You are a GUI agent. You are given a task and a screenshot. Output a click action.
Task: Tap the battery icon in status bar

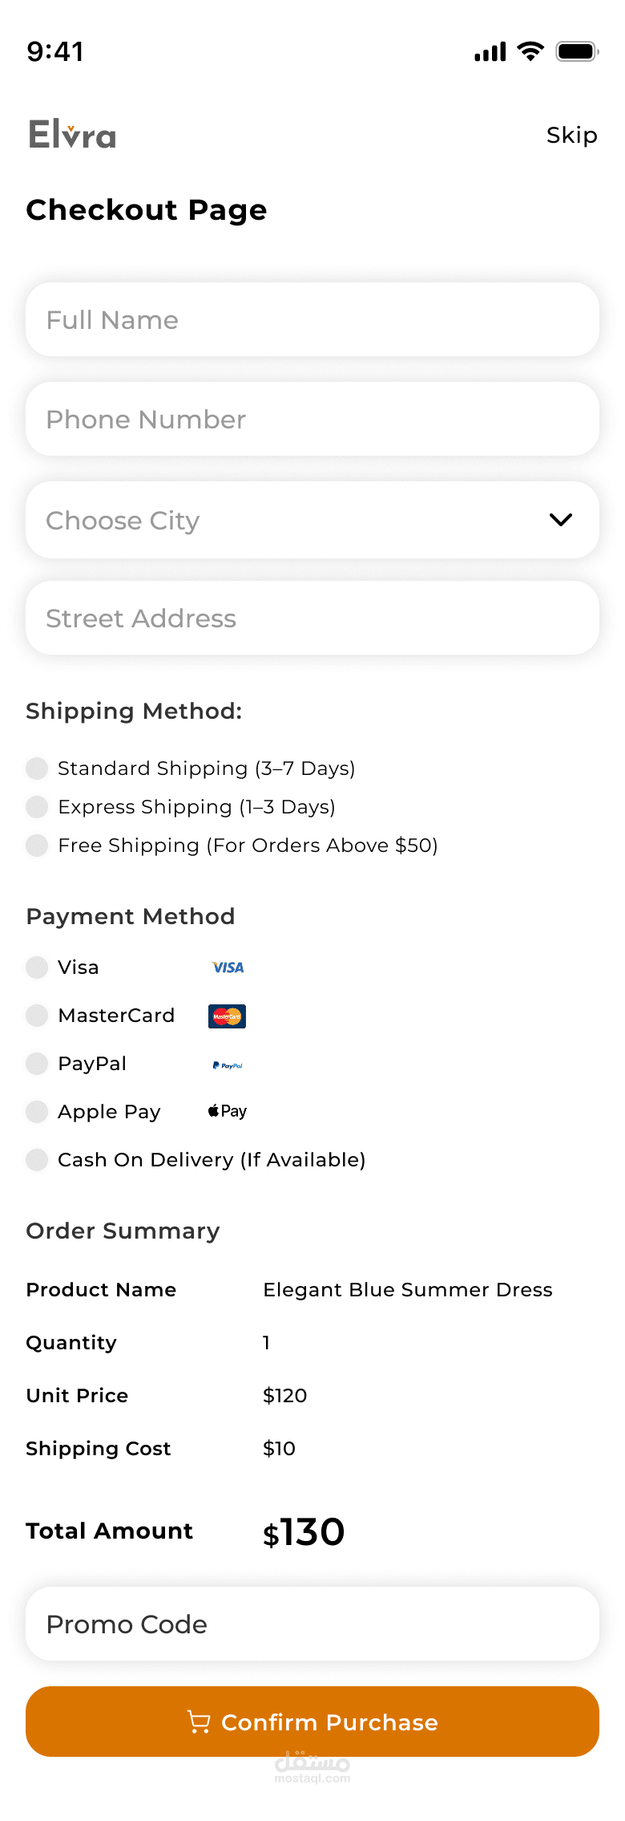click(577, 51)
